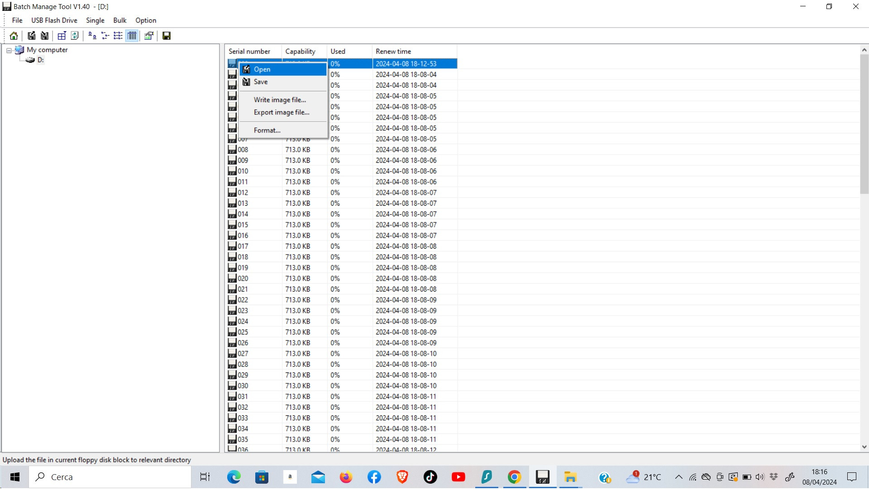Sort by Renew time column header
The width and height of the screenshot is (869, 490).
click(x=393, y=52)
